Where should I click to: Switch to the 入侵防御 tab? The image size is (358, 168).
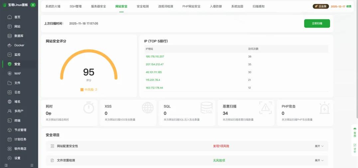216,6
